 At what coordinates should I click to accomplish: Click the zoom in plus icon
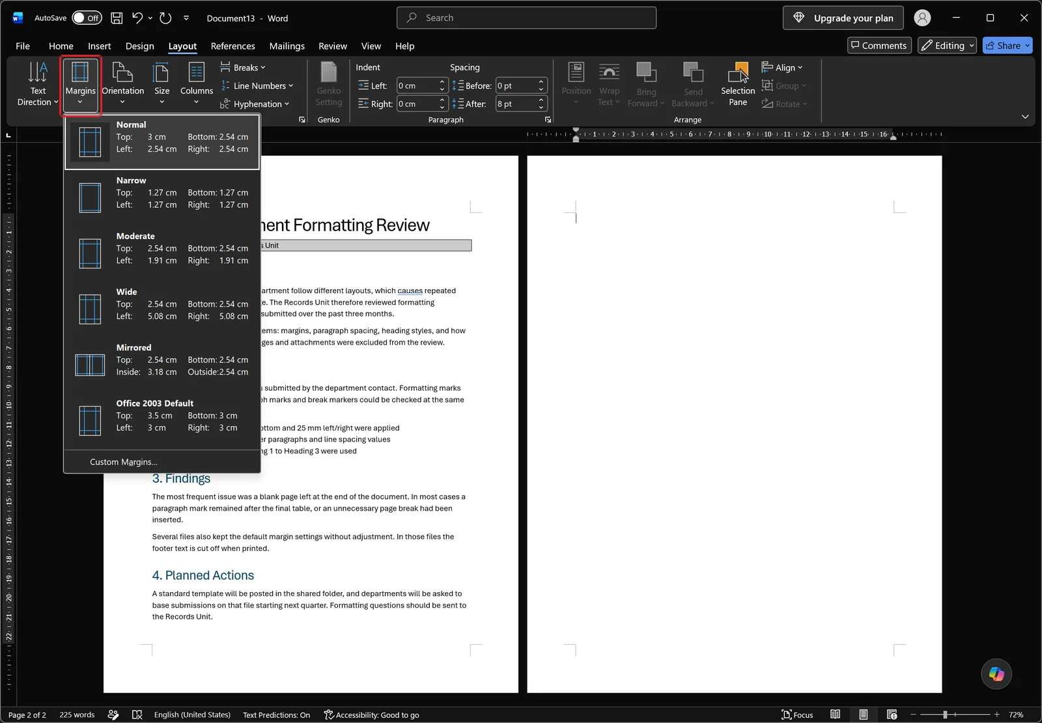tap(996, 715)
